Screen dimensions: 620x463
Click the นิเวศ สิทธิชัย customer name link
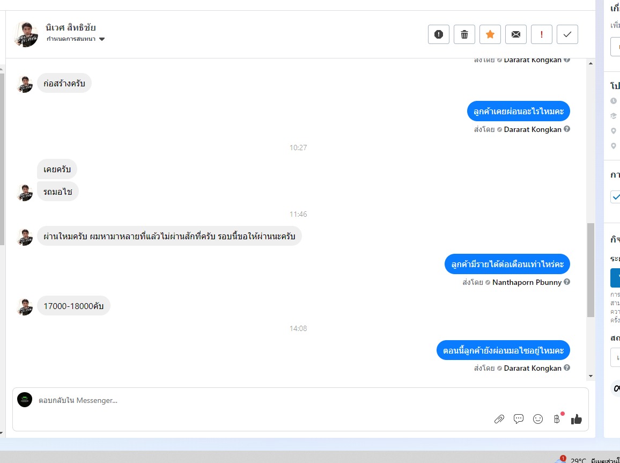(x=71, y=28)
